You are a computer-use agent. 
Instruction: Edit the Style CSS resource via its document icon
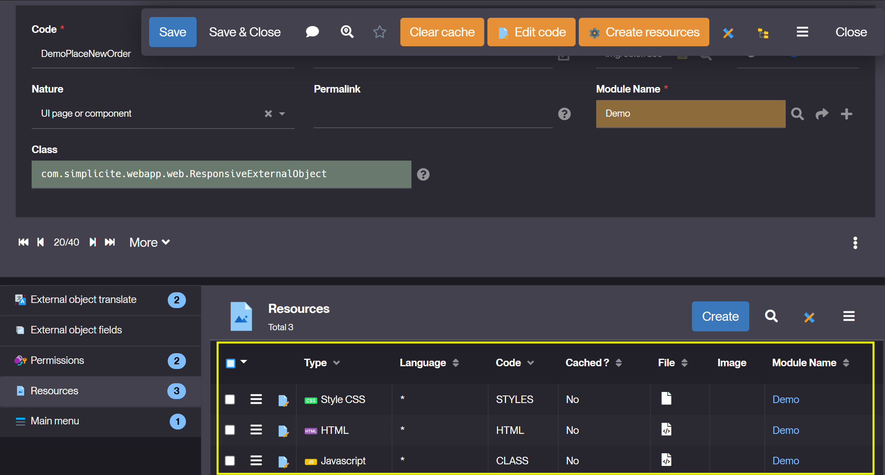pos(283,399)
